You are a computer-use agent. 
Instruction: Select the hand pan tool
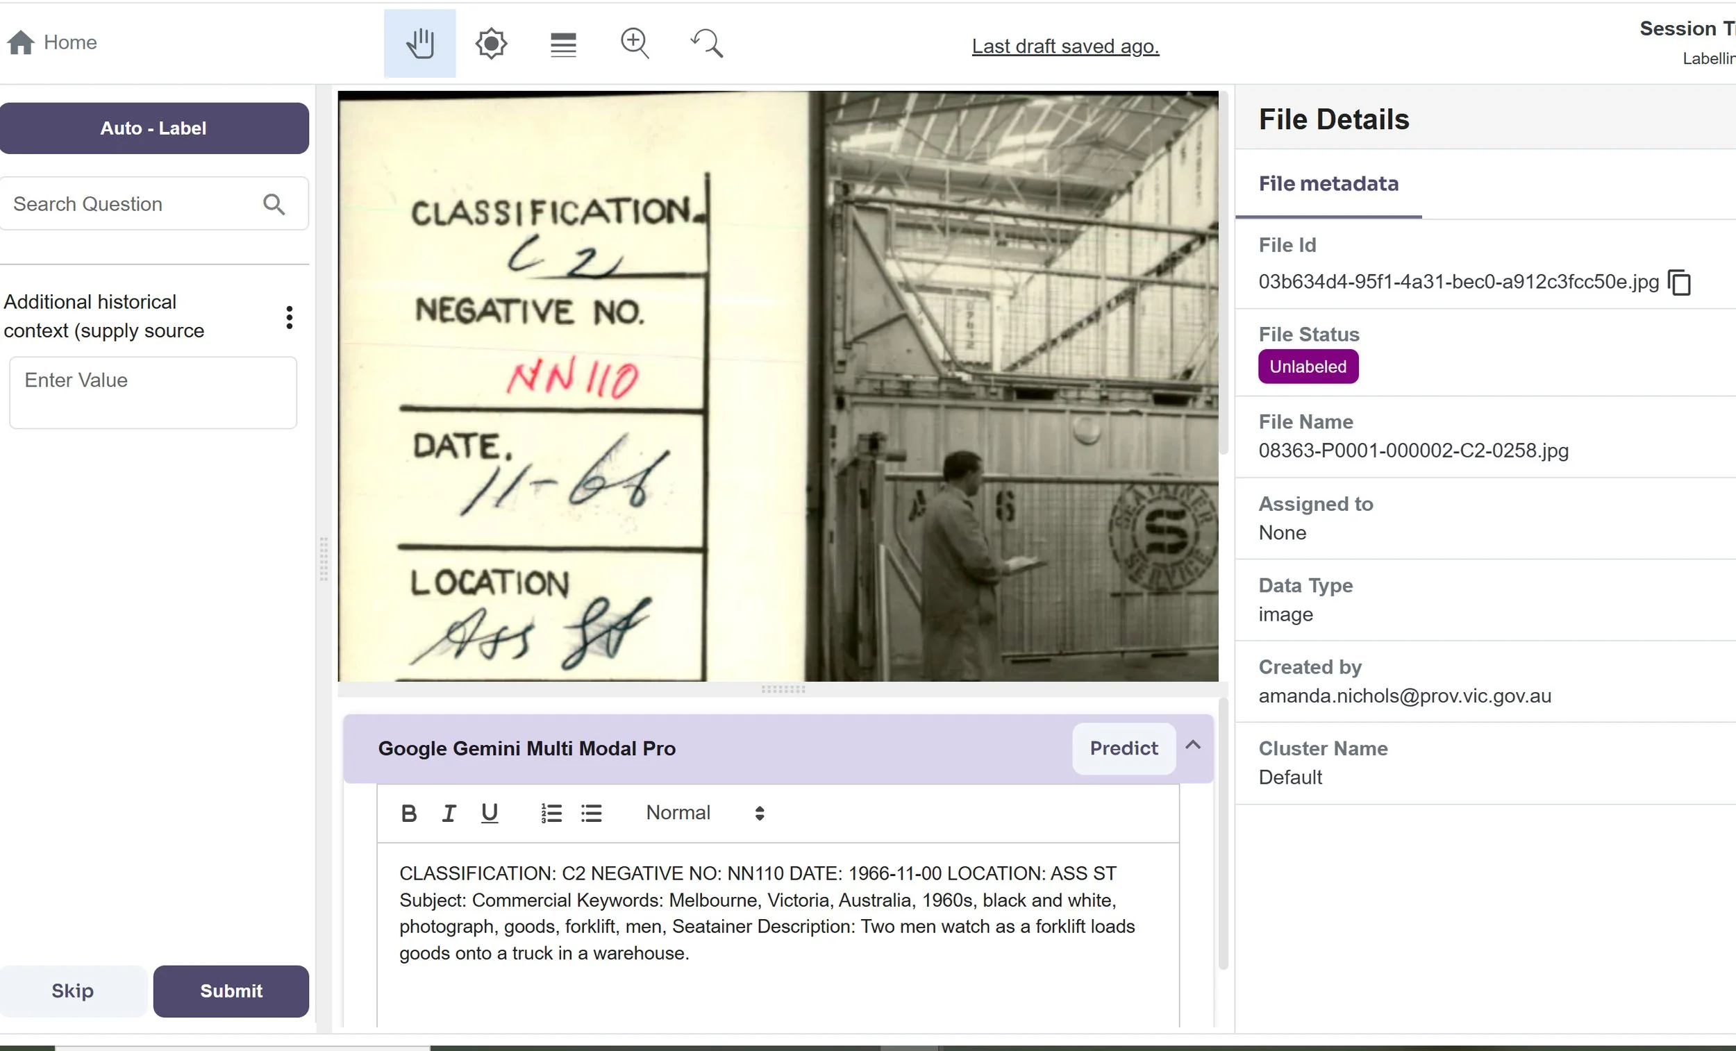[419, 43]
